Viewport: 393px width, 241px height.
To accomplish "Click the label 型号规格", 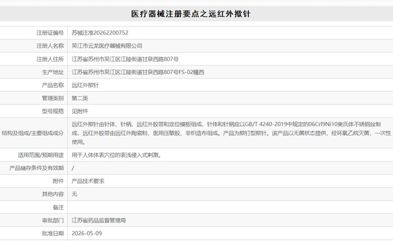I will click(x=53, y=111).
